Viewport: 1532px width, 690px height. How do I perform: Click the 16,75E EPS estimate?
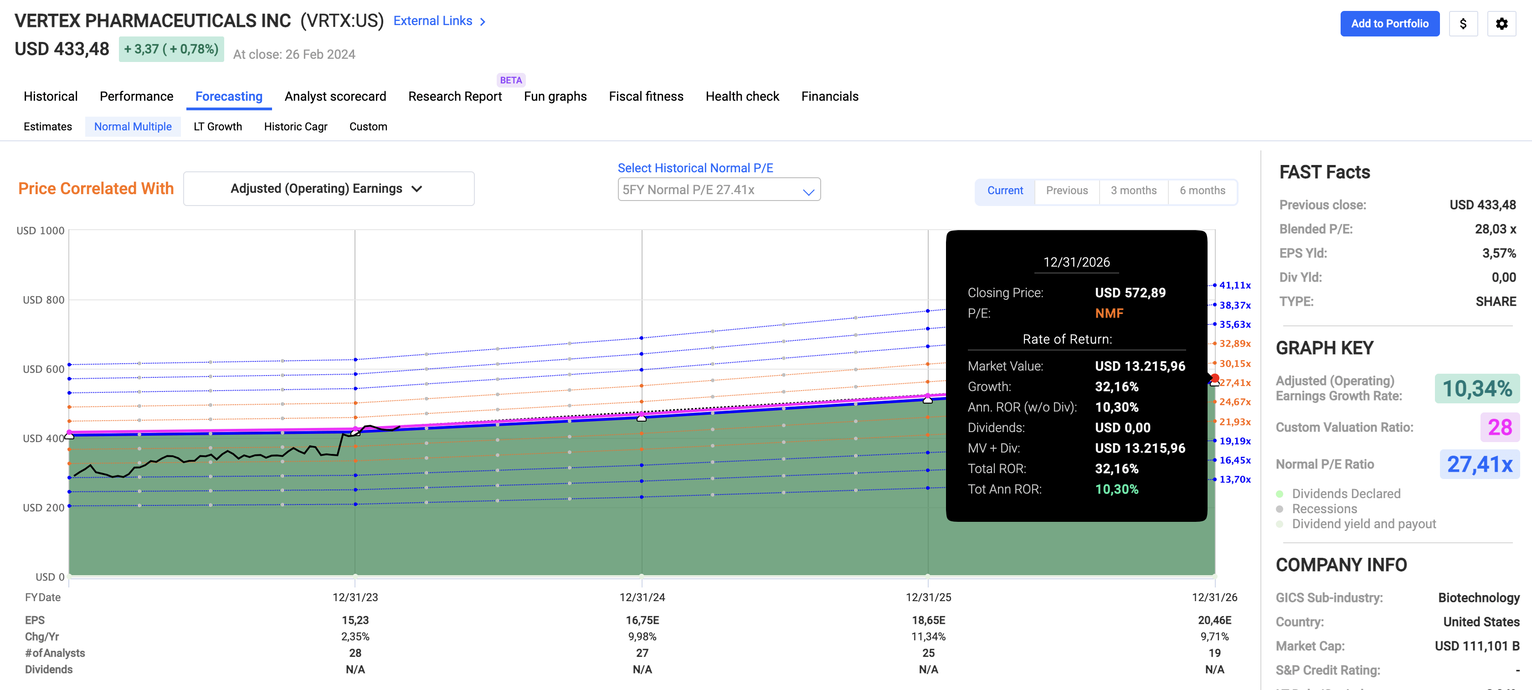(643, 620)
